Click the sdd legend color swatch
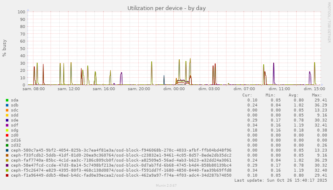Image resolution: width=333 pixels, height=190 pixels. tap(7, 115)
